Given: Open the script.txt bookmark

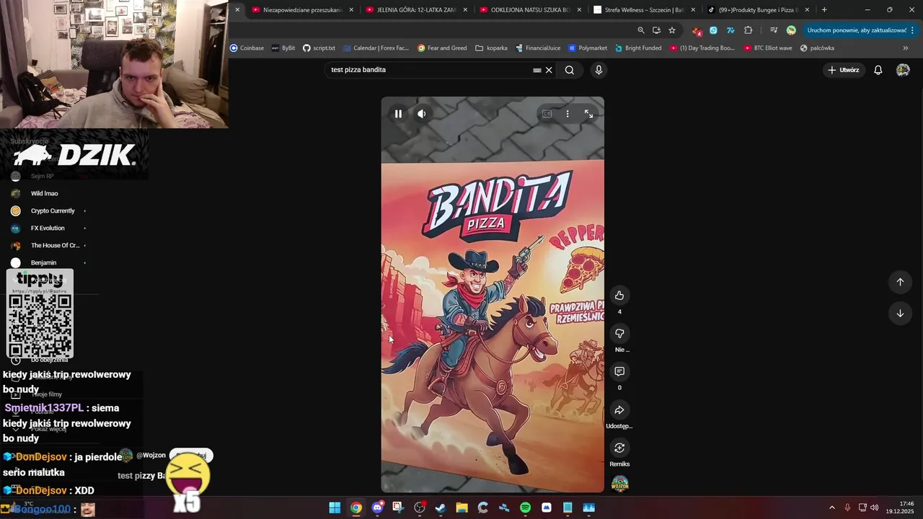Looking at the screenshot, I should pyautogui.click(x=319, y=48).
